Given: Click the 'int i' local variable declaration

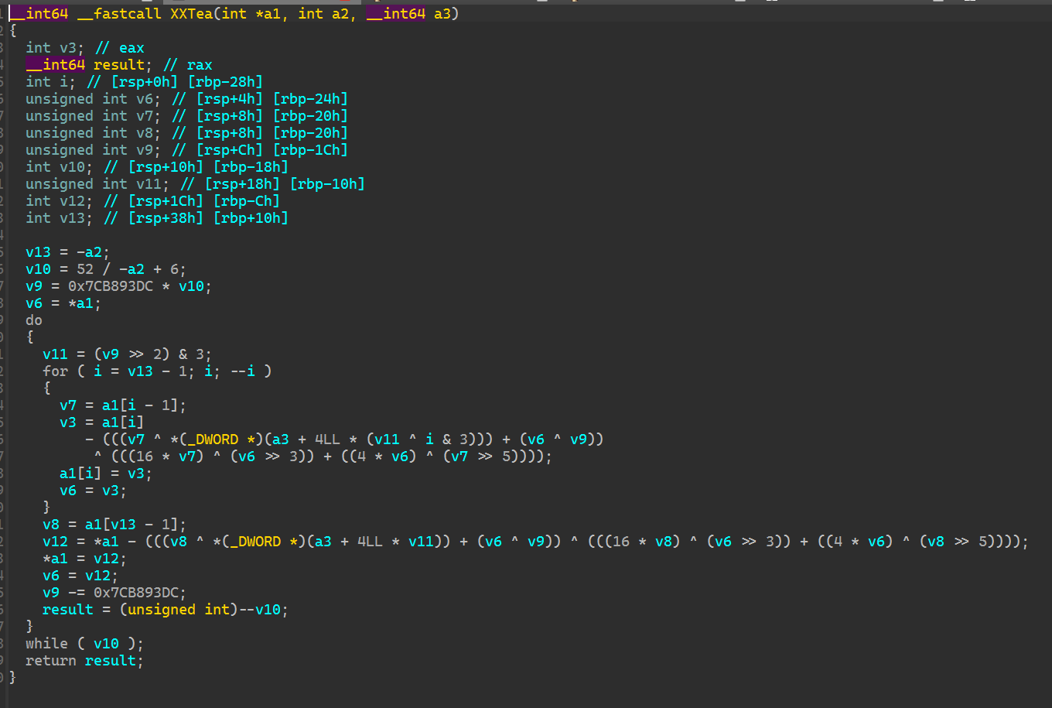Looking at the screenshot, I should coord(50,82).
